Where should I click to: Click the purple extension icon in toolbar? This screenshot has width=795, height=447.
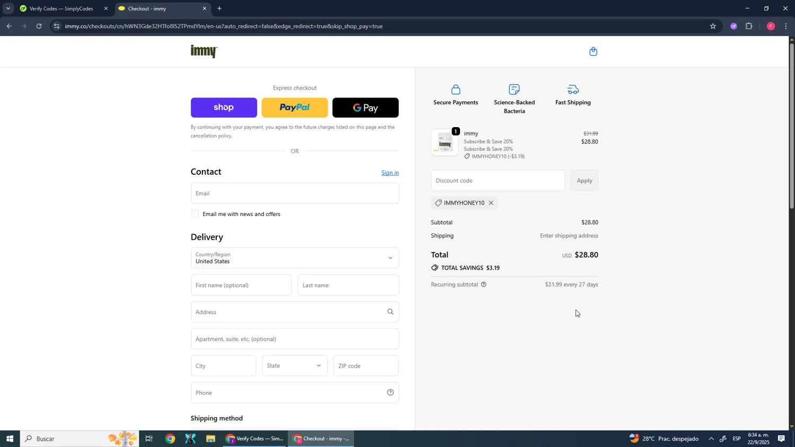[734, 26]
